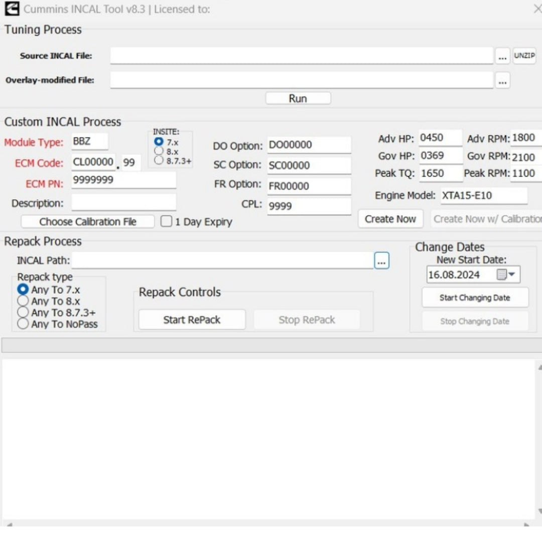
Task: Click the empty progress bar above the log
Action: tap(272, 345)
